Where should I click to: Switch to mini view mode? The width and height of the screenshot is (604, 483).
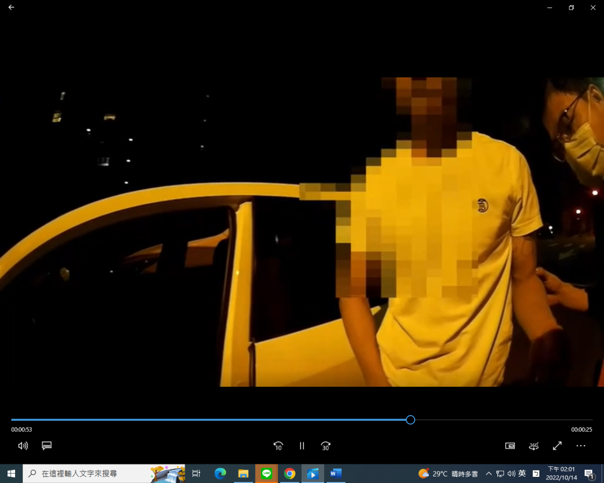510,446
